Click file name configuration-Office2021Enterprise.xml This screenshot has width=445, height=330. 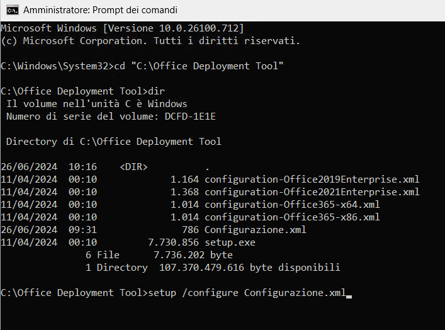click(312, 192)
